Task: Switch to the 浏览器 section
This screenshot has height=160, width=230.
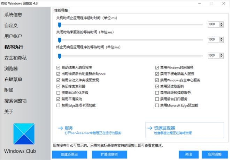Action: (11, 68)
